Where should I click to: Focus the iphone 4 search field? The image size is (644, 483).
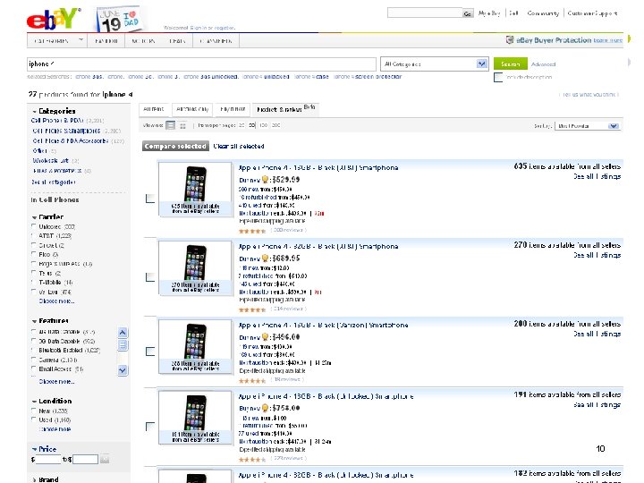[201, 64]
